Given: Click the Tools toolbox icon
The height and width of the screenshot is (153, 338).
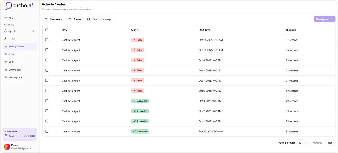Looking at the screenshot, I should point(6,54).
